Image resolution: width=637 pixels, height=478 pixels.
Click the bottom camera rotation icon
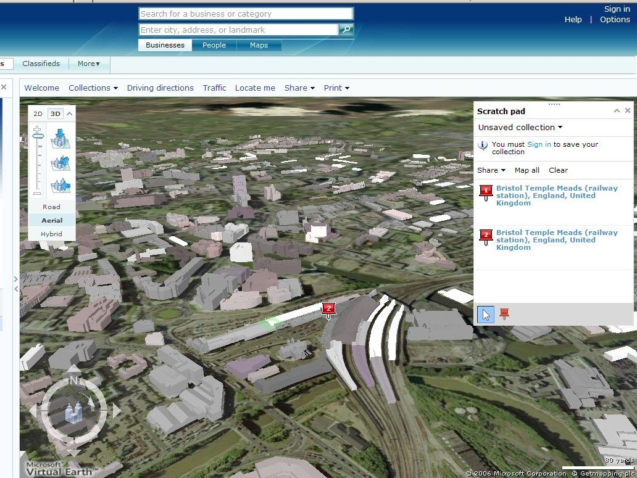click(60, 186)
